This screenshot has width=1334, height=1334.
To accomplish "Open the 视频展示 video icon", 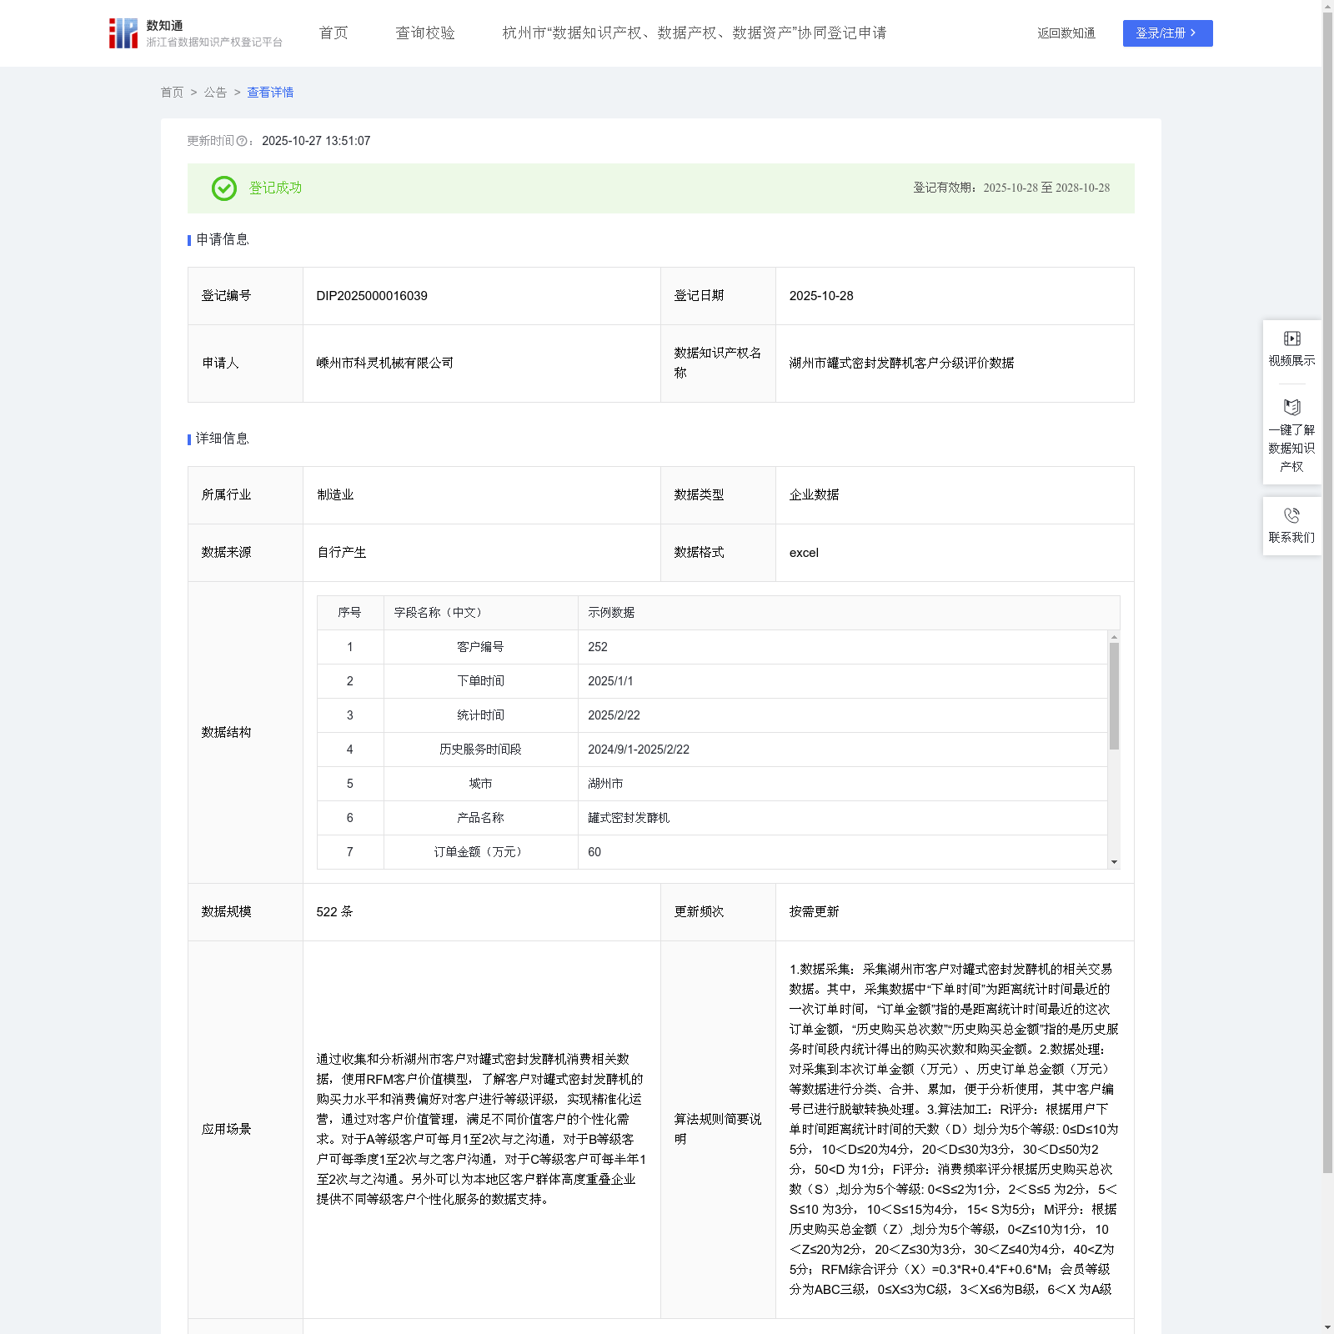I will pyautogui.click(x=1291, y=339).
